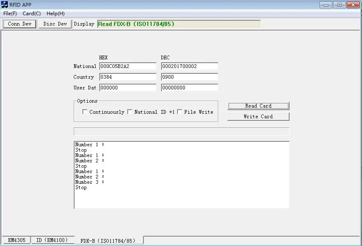This screenshot has width=362, height=246.
Task: Open the File(F) menu
Action: 10,14
